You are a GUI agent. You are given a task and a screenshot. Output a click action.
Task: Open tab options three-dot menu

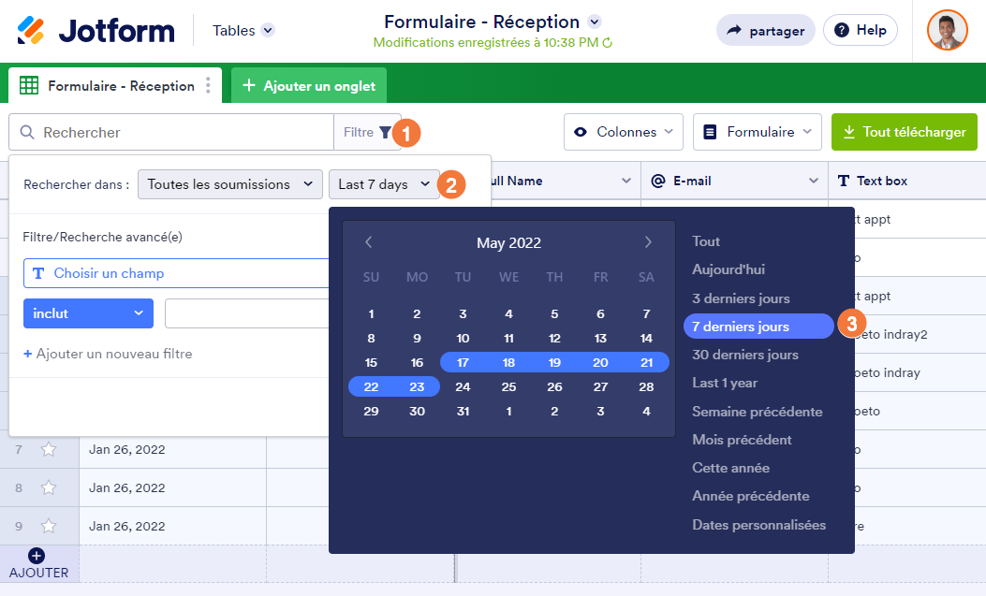click(208, 86)
